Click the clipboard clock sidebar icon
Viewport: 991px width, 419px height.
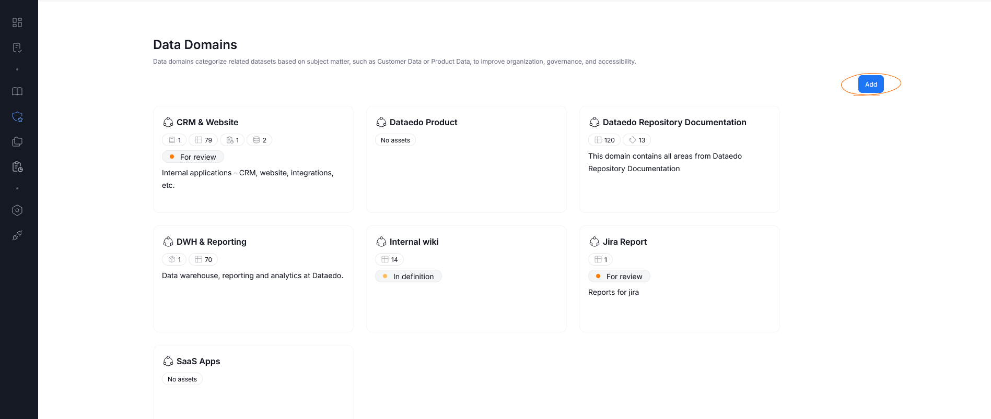click(17, 167)
